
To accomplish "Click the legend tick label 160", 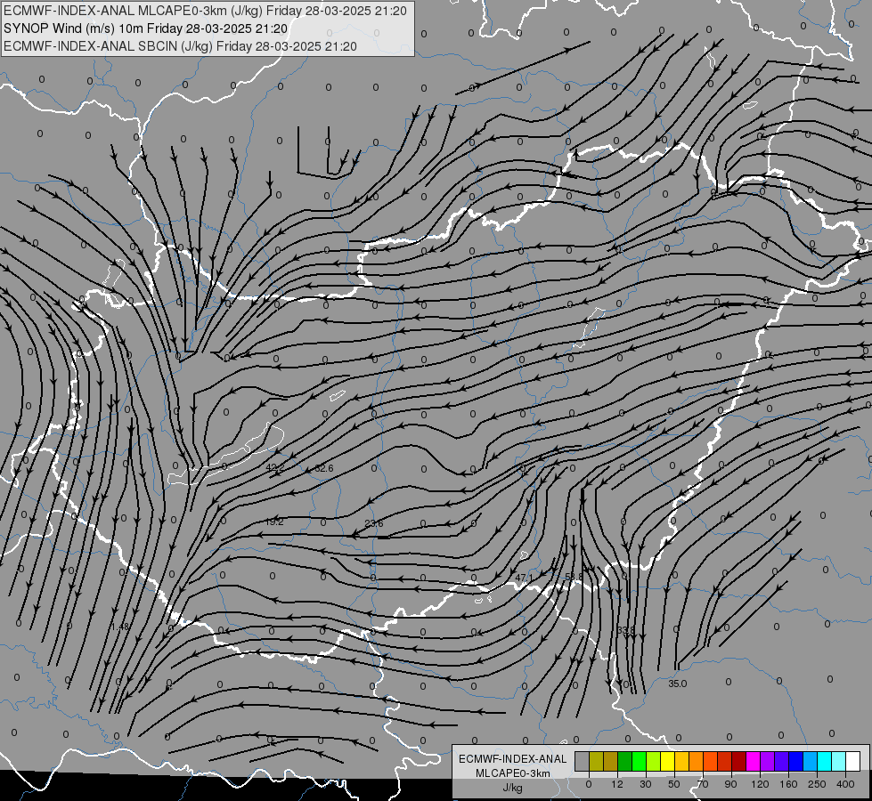I will click(x=788, y=784).
